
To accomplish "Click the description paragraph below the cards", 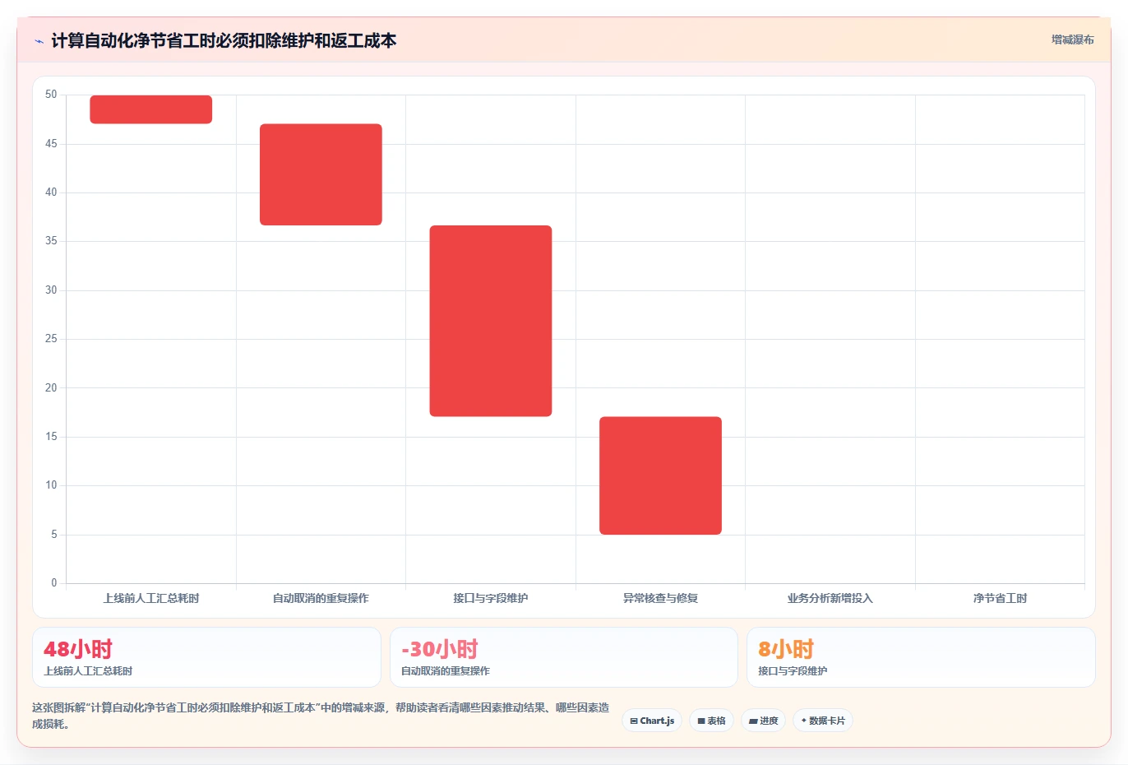I will 321,716.
